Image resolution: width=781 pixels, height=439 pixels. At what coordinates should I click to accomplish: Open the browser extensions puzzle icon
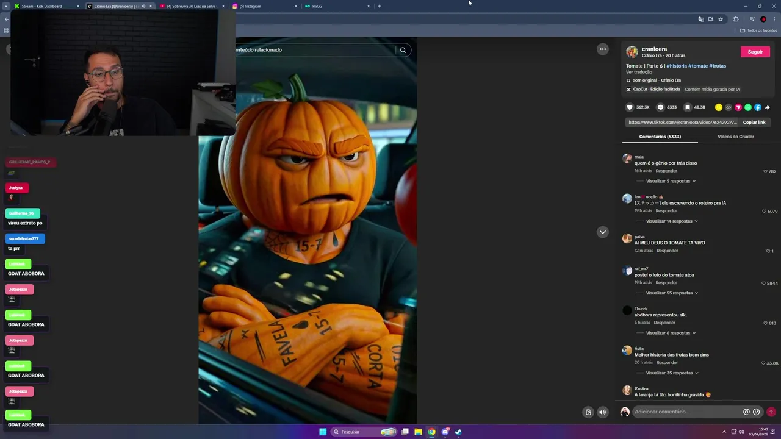(x=736, y=19)
